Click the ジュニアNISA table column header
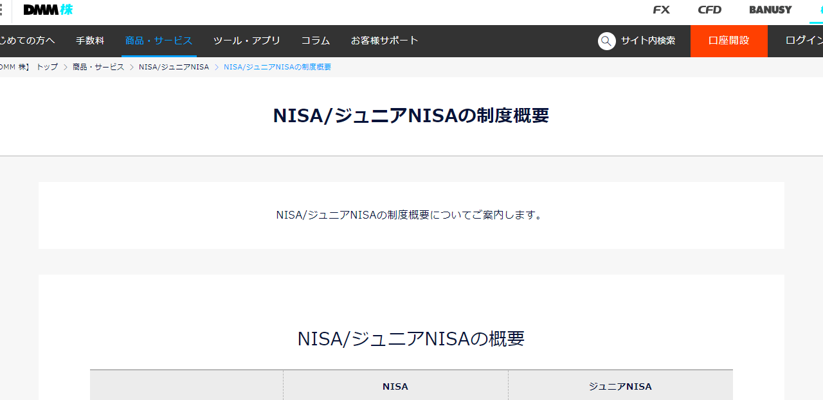The height and width of the screenshot is (400, 823). tap(620, 386)
